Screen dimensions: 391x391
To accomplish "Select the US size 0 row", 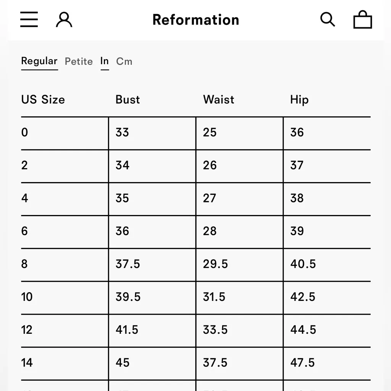I will tap(25, 132).
